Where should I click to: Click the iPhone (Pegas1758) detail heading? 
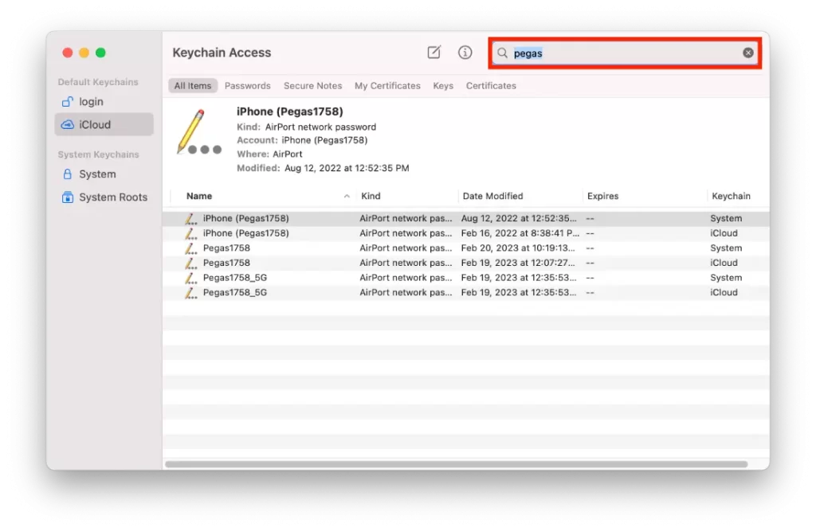290,111
